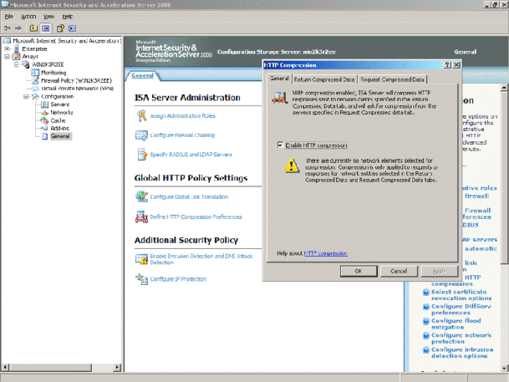Click the Assign Administrative Roles keys icon
Image resolution: width=509 pixels, height=382 pixels.
click(x=141, y=116)
